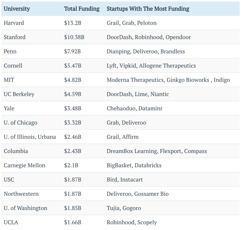Screen dimensions: 243x230
Task: Click Penn's $7.92B funding value
Action: [x=73, y=51]
